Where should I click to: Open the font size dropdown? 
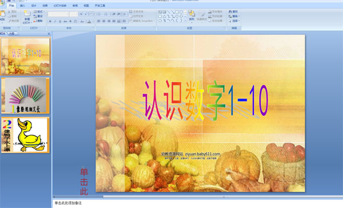74,14
